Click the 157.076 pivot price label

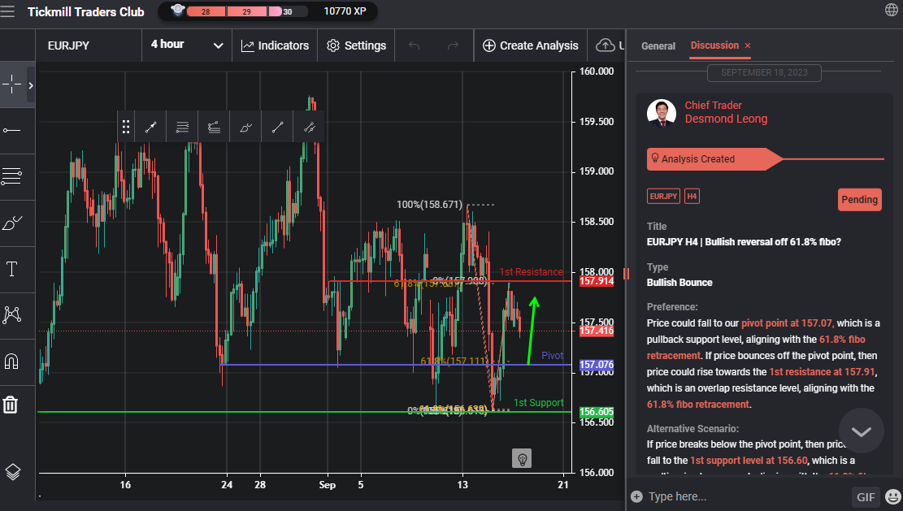(596, 365)
